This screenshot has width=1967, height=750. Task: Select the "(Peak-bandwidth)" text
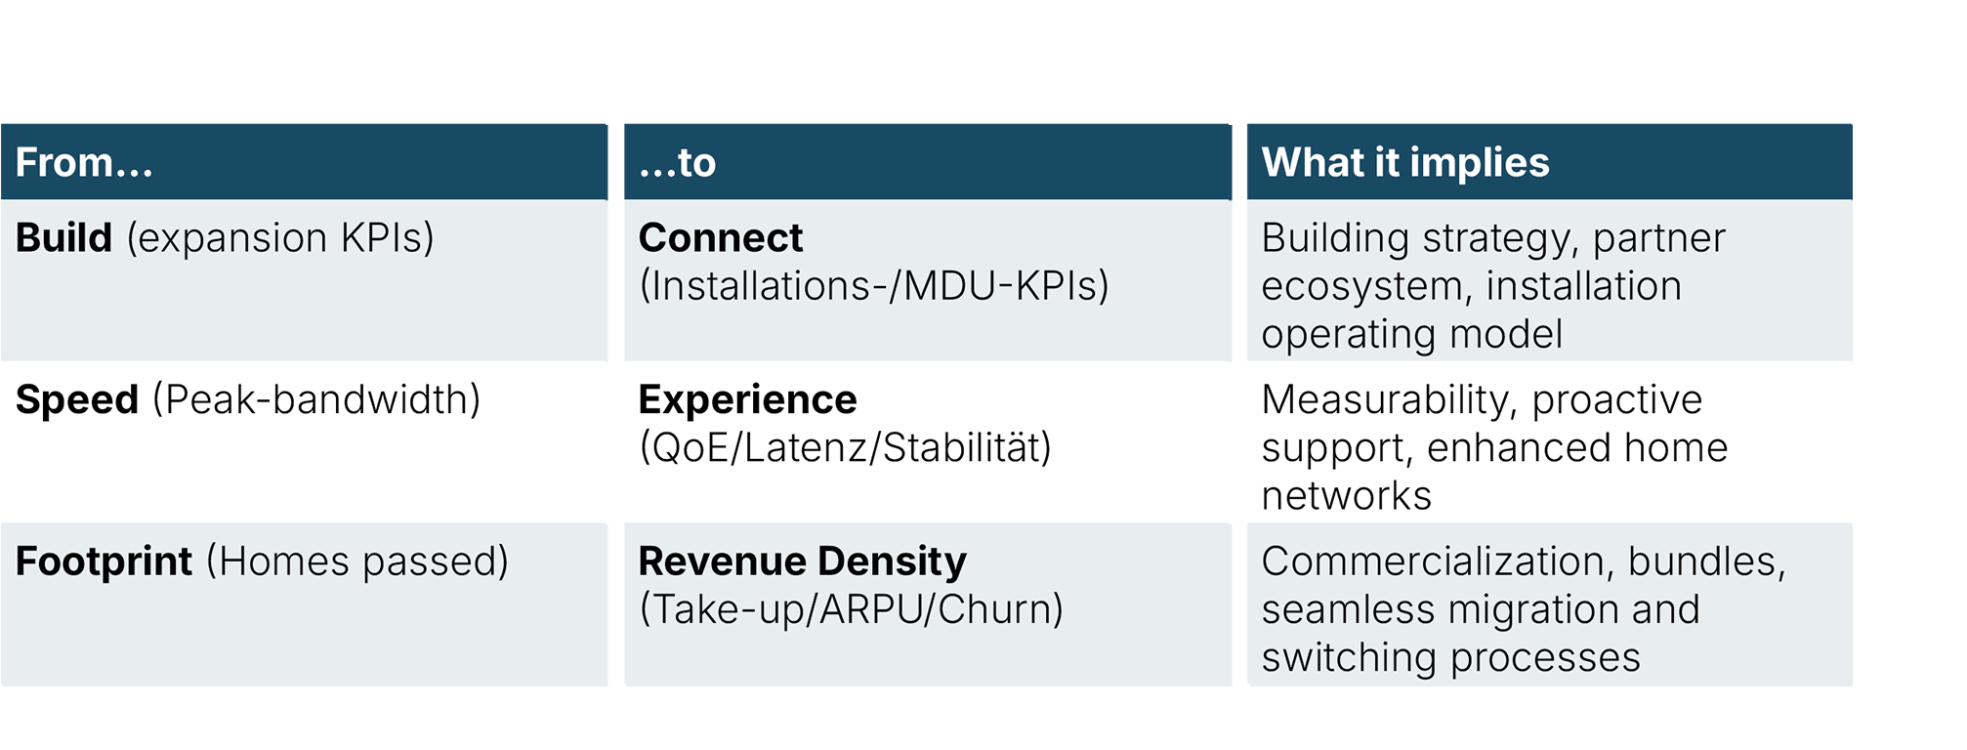click(x=316, y=399)
